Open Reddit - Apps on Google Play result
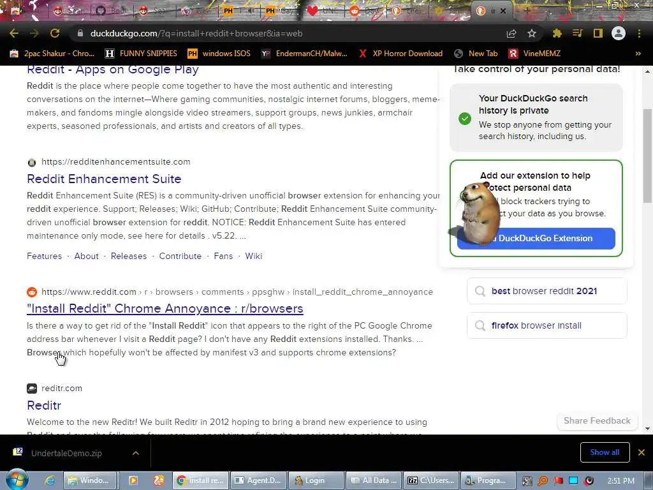The height and width of the screenshot is (490, 653). click(x=112, y=69)
